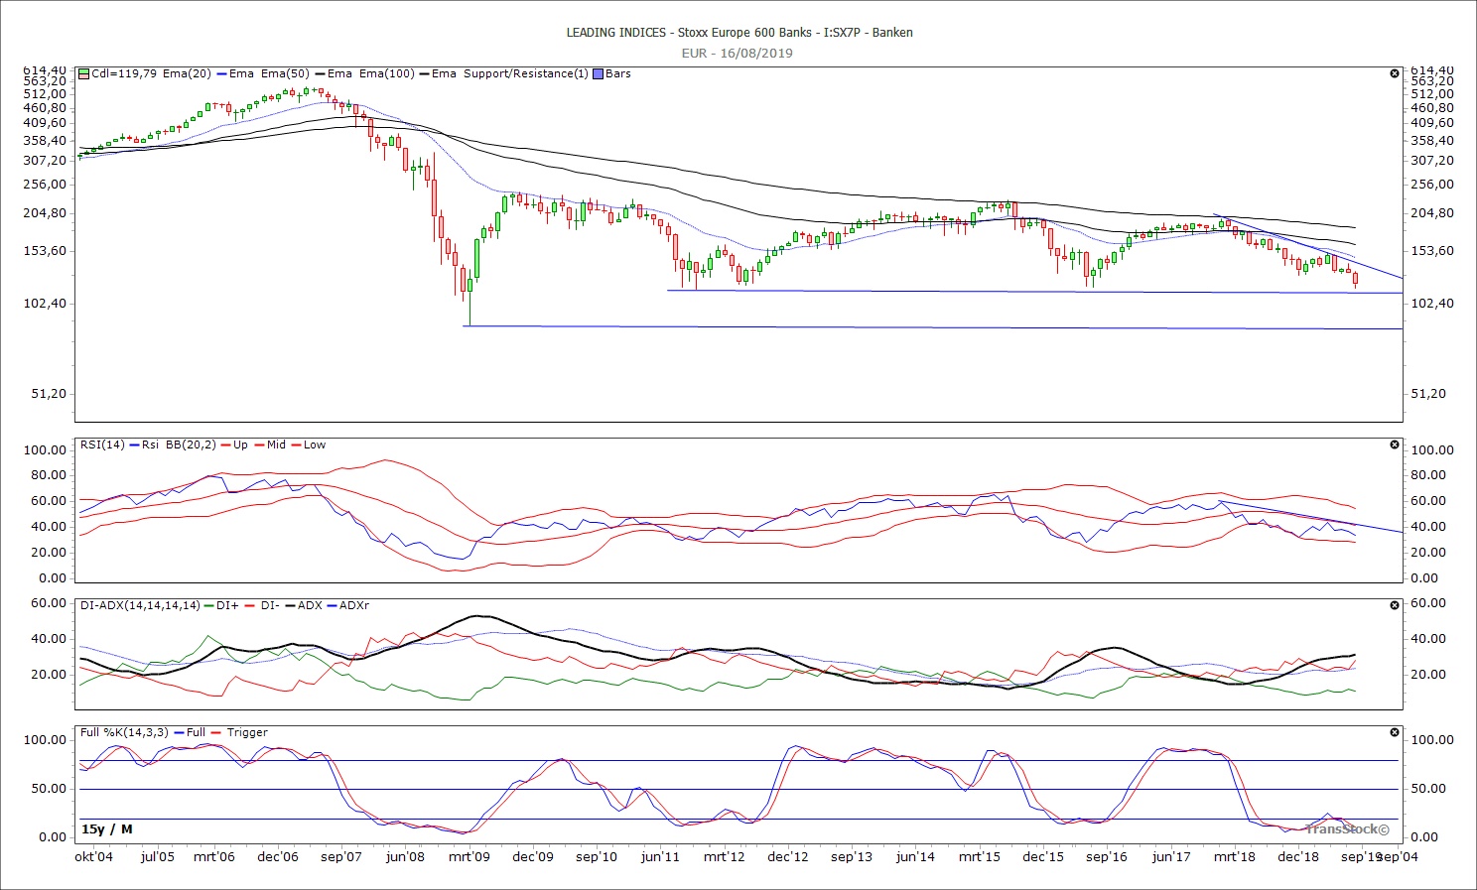This screenshot has width=1477, height=890.
Task: Close the Full %K stochastic panel
Action: (x=1395, y=732)
